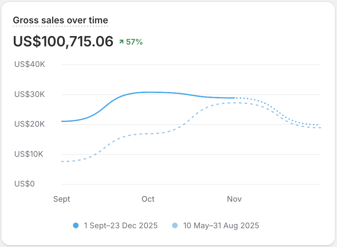Click the US$0 y-axis label
The image size is (337, 247).
[24, 184]
